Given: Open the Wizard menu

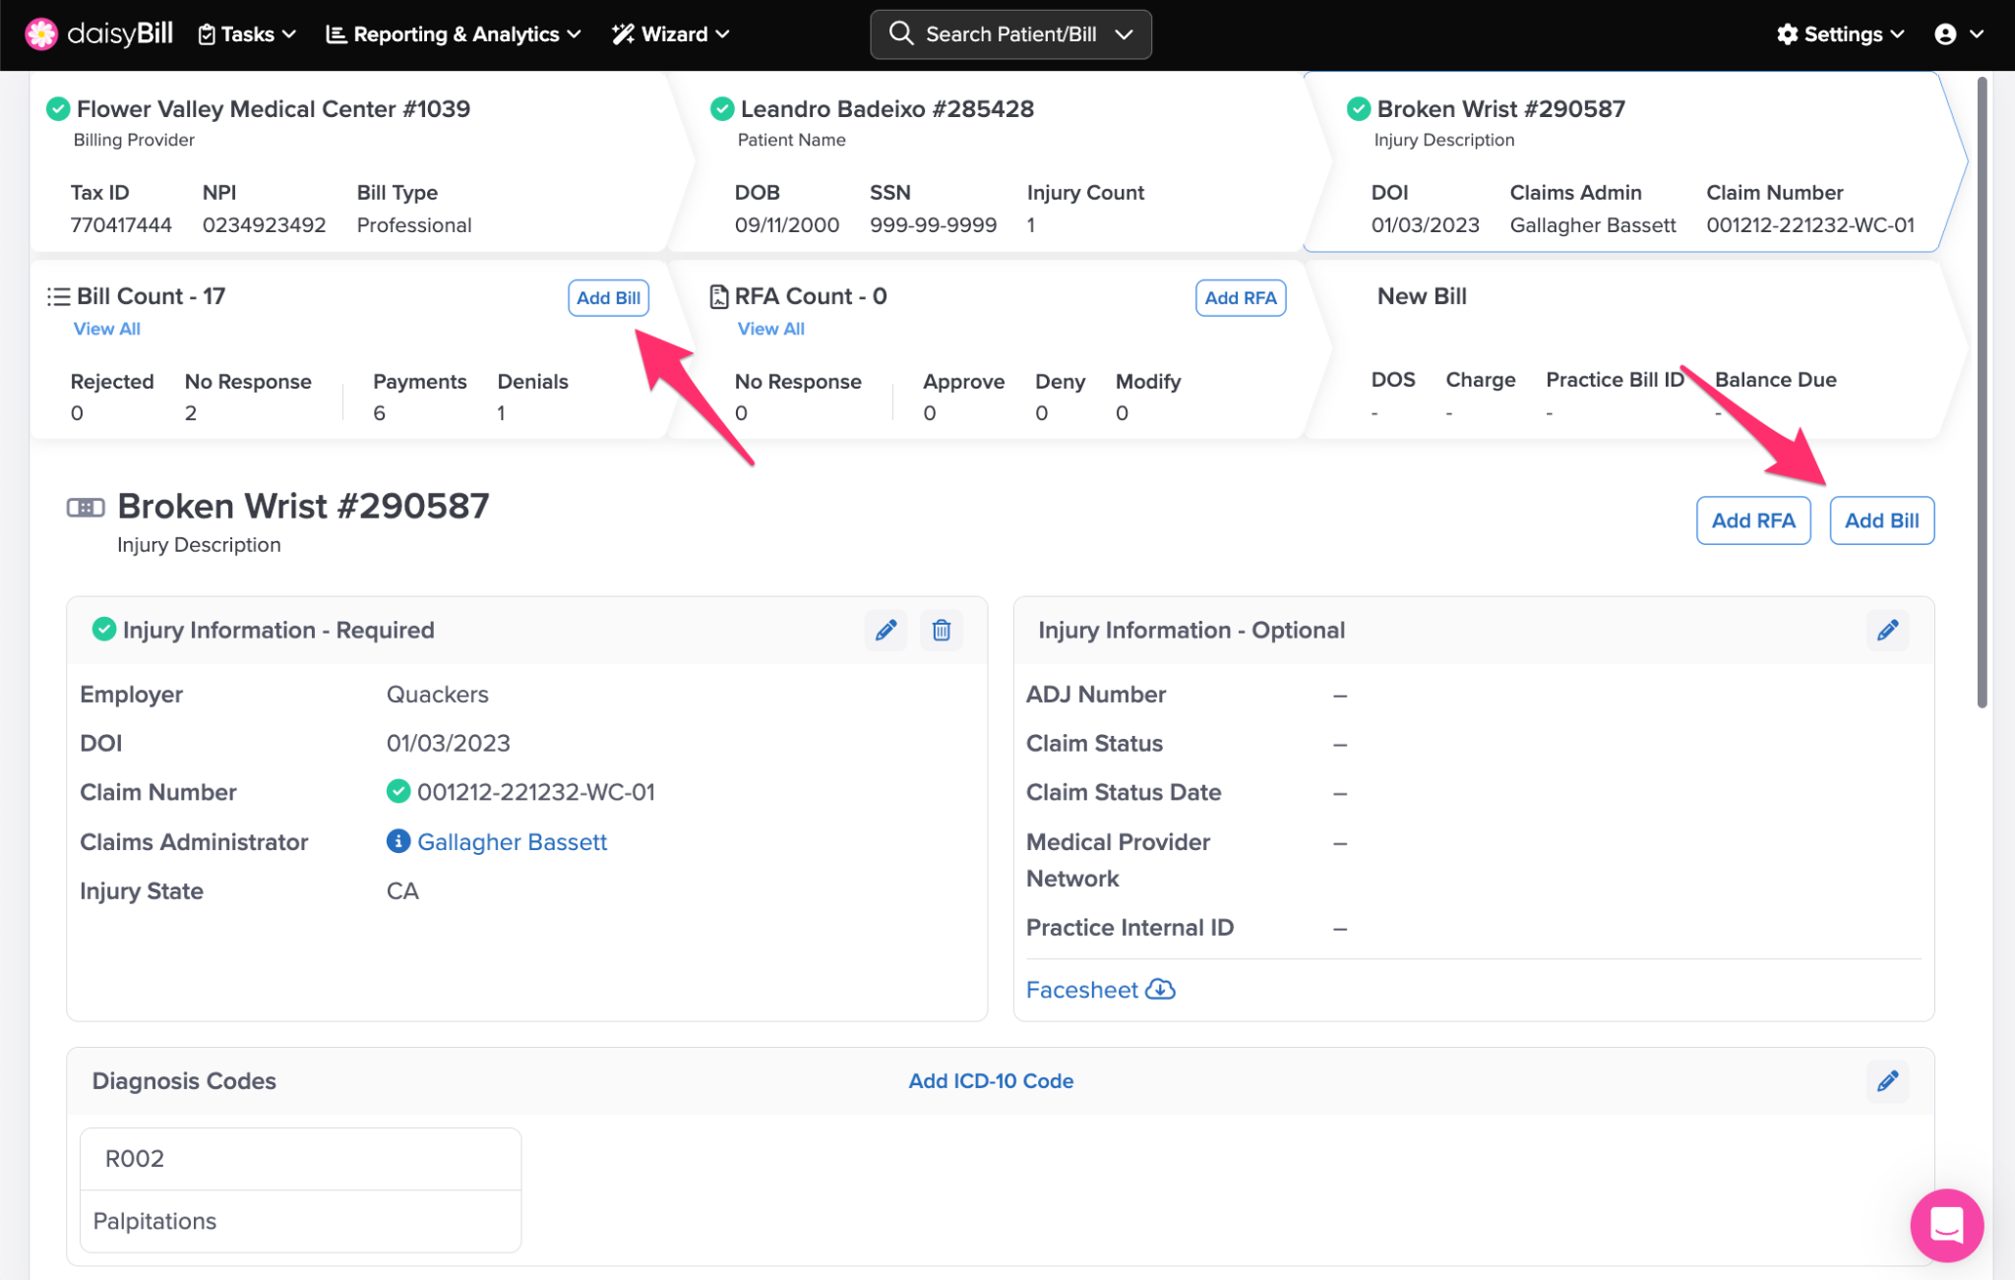Looking at the screenshot, I should pos(671,34).
